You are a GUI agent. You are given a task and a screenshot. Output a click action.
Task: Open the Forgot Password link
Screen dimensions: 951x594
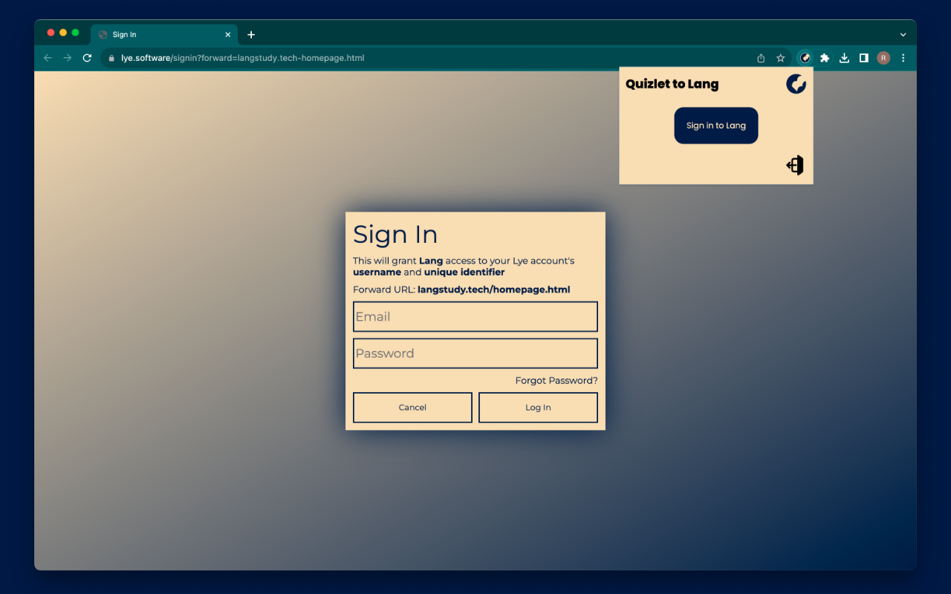click(x=556, y=381)
